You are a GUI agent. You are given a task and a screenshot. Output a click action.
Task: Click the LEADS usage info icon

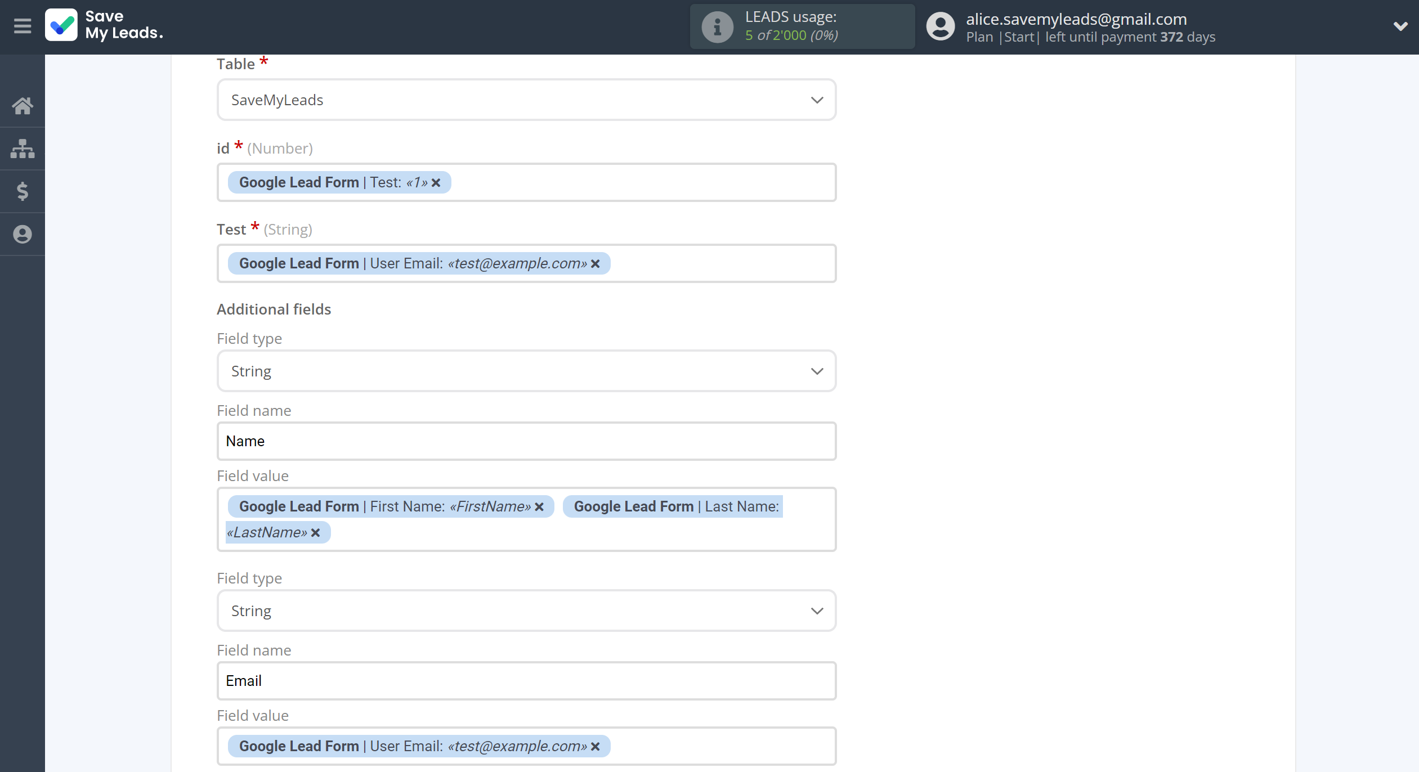(717, 26)
